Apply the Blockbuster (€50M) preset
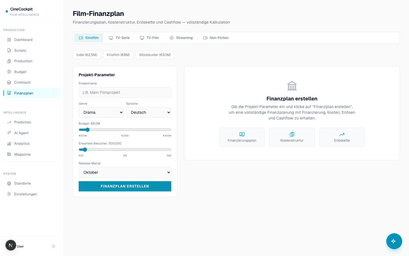 pyautogui.click(x=155, y=55)
